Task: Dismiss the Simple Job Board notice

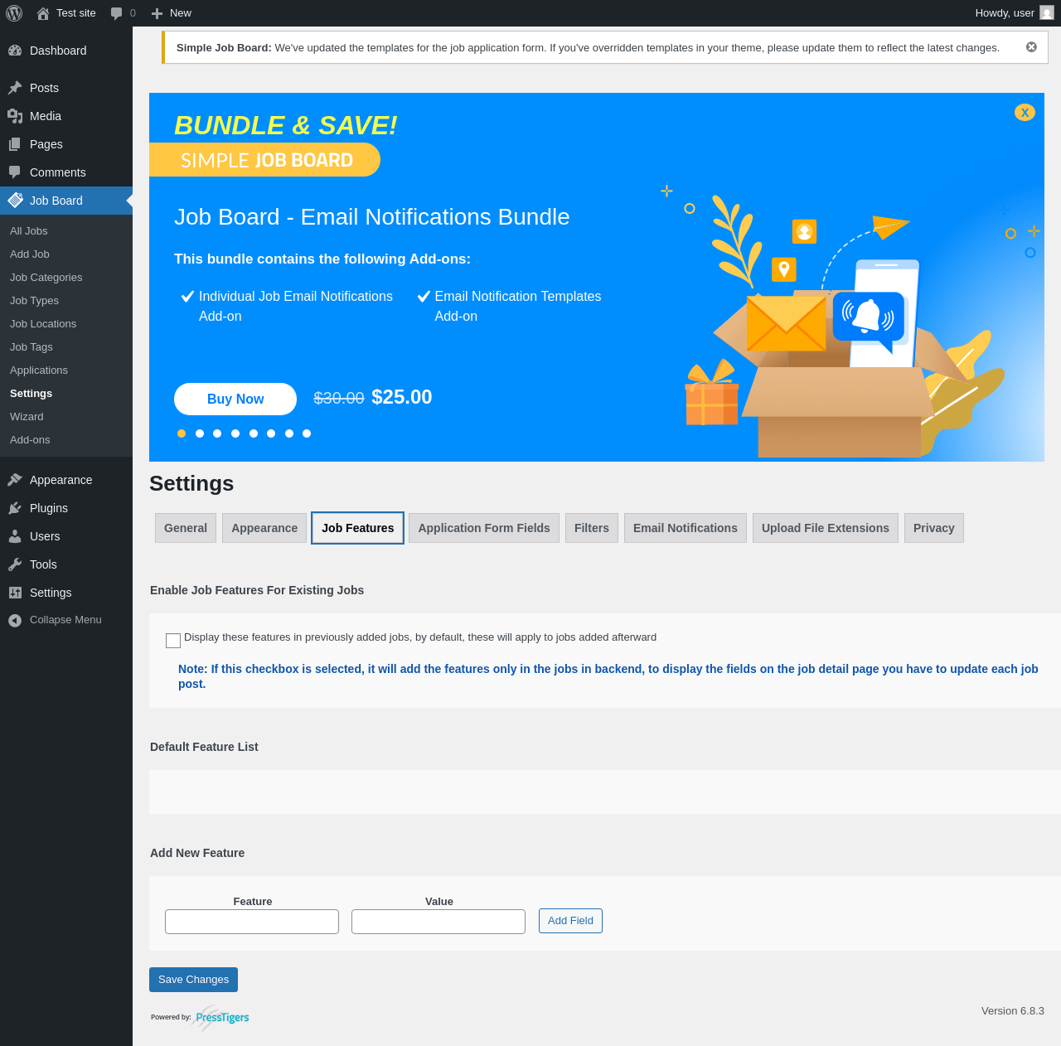Action: pyautogui.click(x=1031, y=47)
